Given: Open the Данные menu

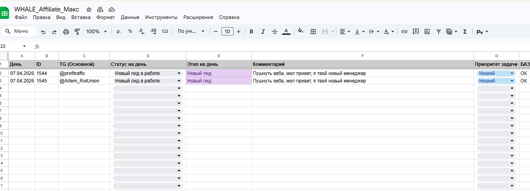Looking at the screenshot, I should (130, 17).
